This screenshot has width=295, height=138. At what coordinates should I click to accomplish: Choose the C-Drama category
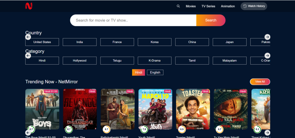(260, 61)
